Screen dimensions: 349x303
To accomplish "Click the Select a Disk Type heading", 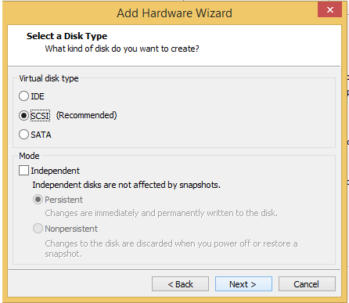I will (x=67, y=36).
